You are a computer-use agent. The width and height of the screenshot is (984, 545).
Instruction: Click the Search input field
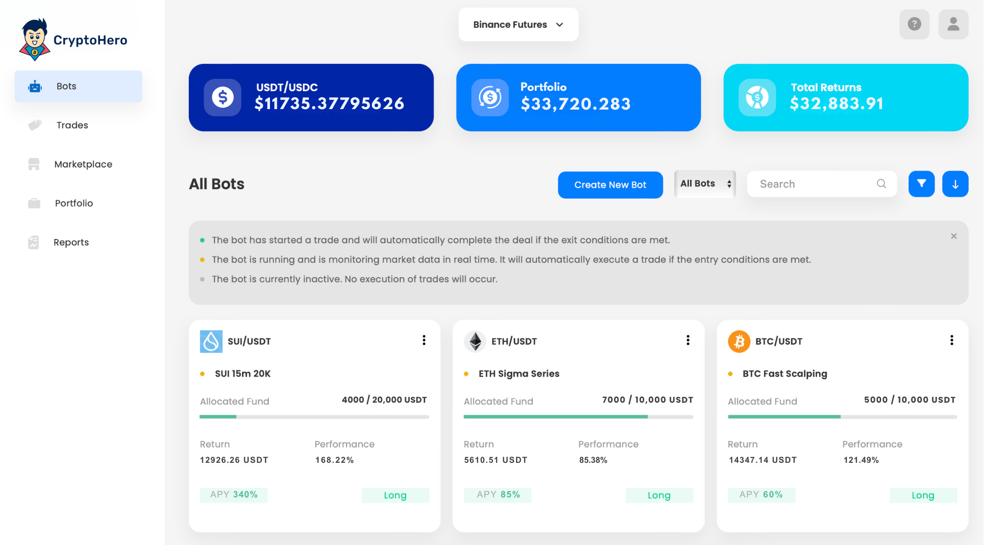(817, 184)
